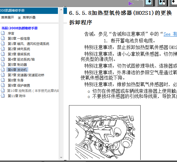
Task: Click the page icon beside 第8章 车身
Action: [x=3, y=80]
